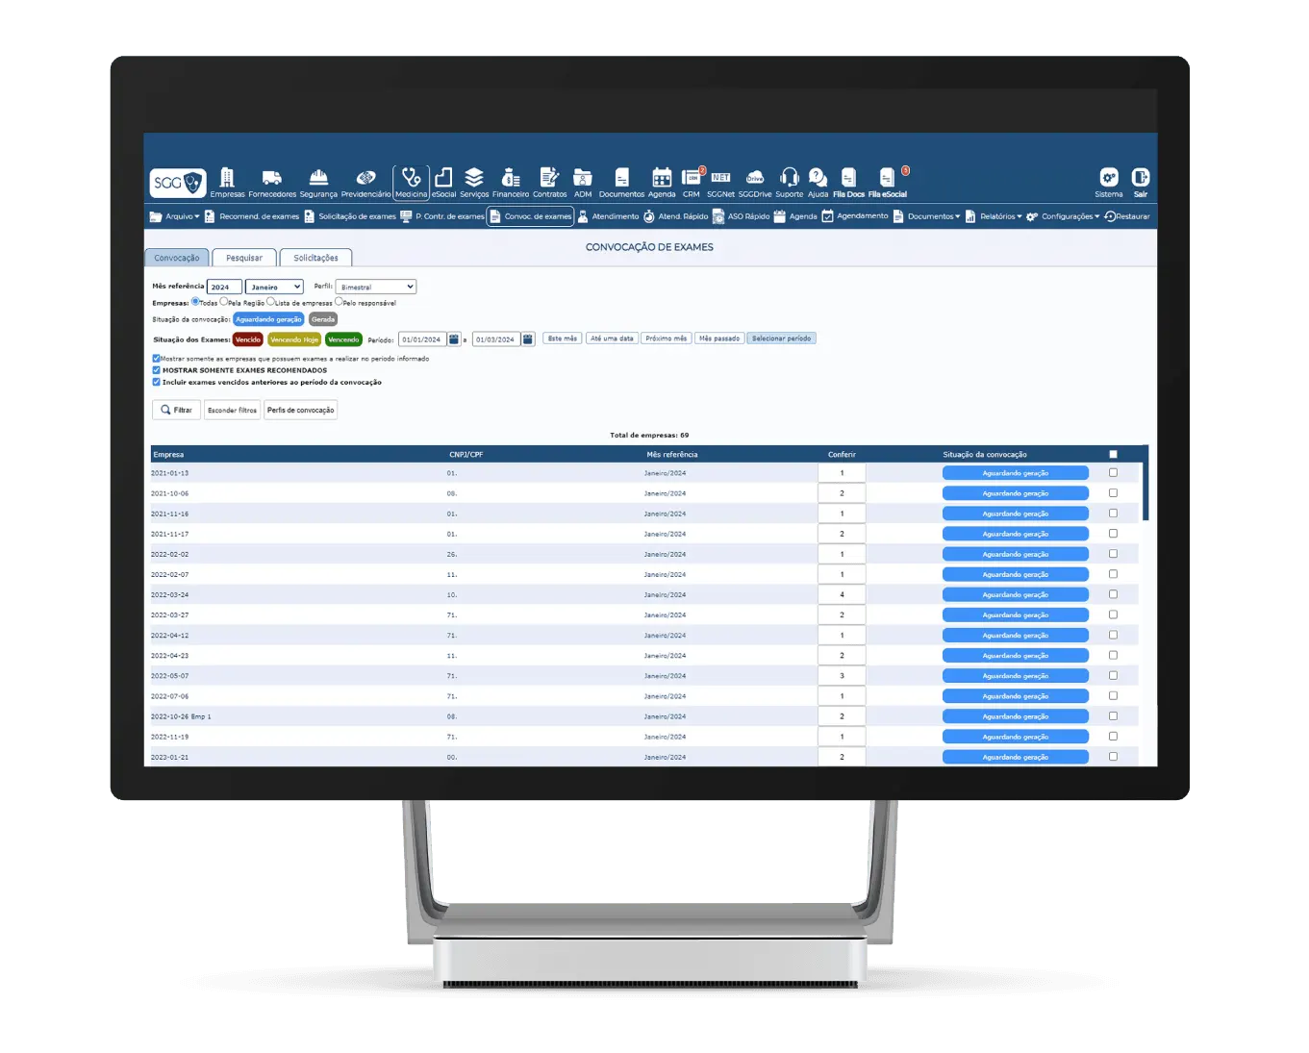The image size is (1309, 1053).
Task: Select the Pelo responsável radio option
Action: [x=339, y=302]
